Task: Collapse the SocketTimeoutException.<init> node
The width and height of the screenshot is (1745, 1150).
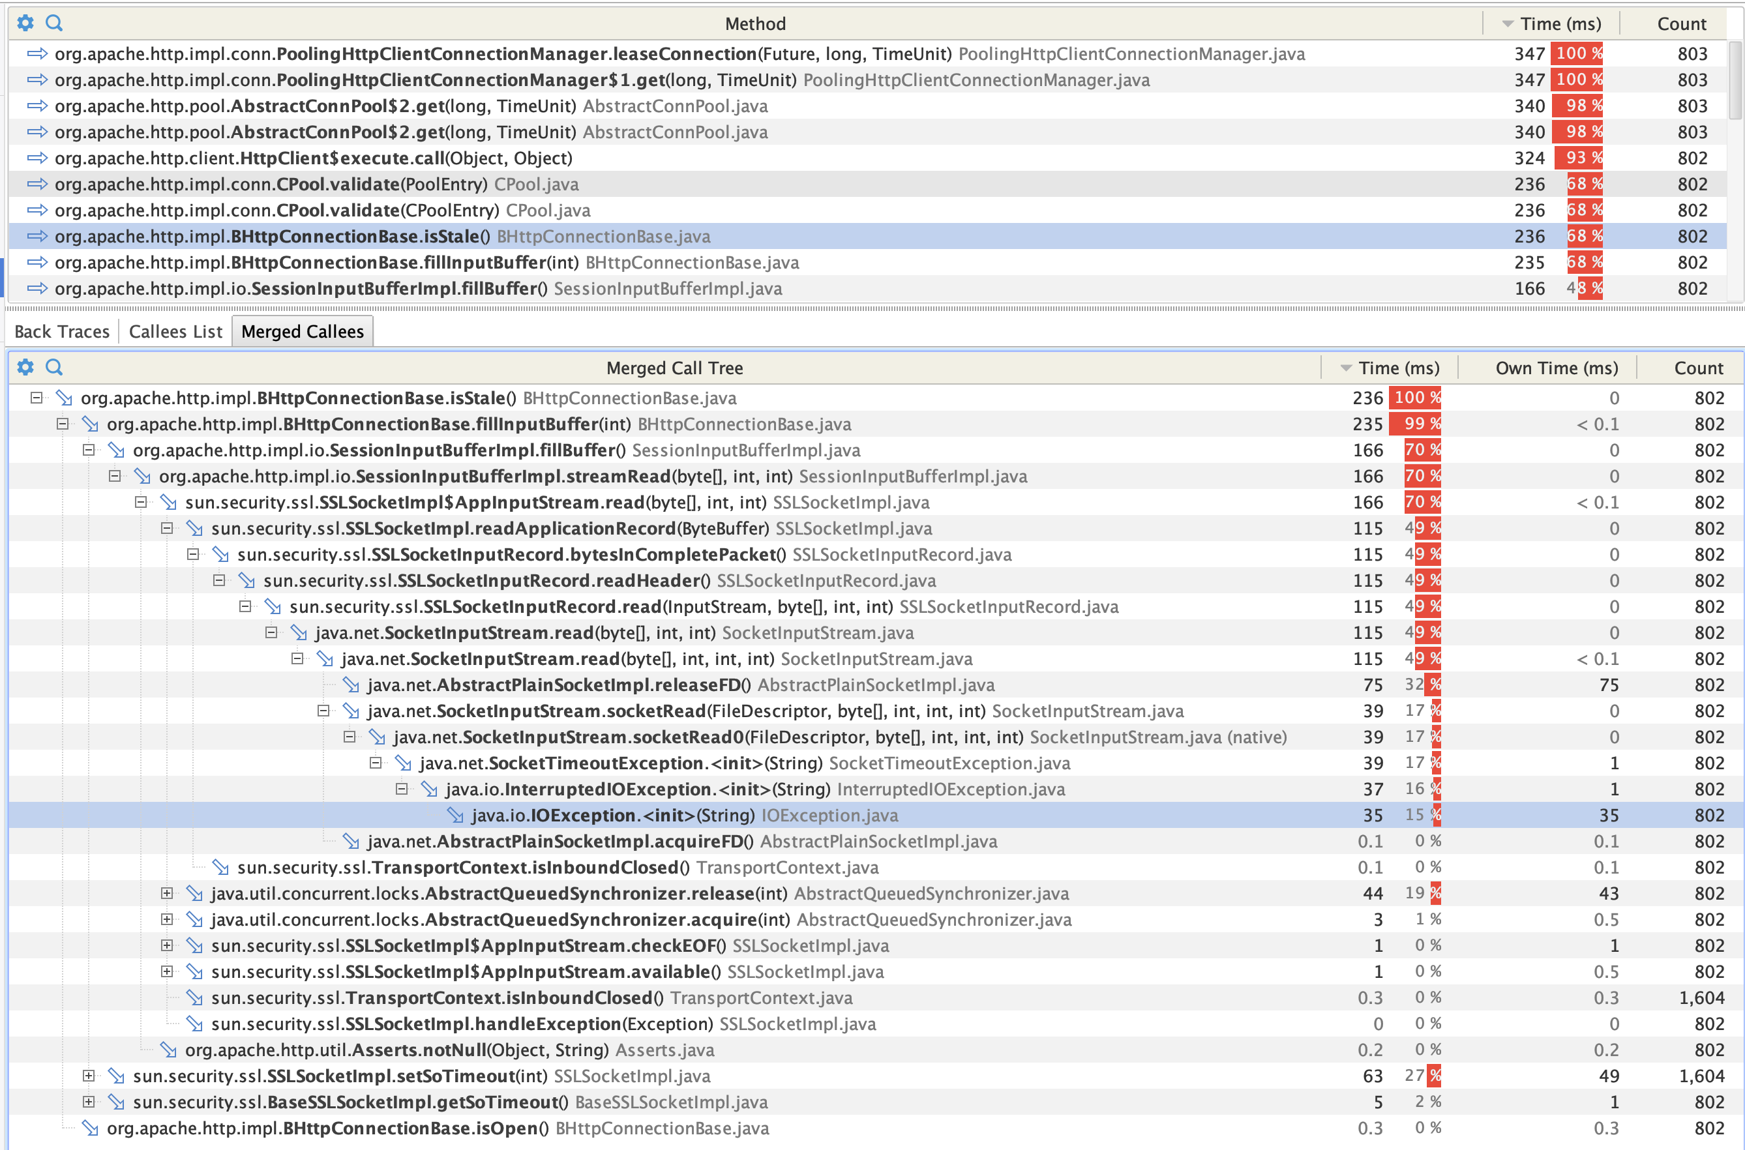Action: pyautogui.click(x=376, y=763)
